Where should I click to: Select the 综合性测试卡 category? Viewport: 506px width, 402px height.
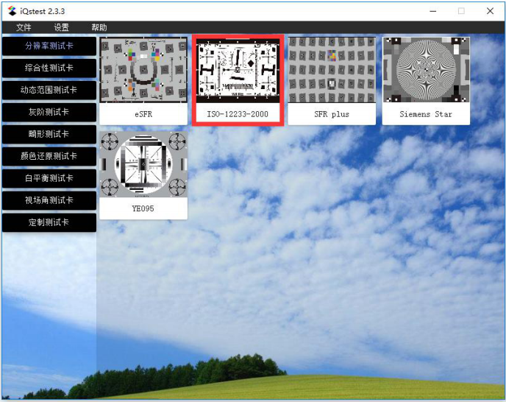(x=49, y=68)
